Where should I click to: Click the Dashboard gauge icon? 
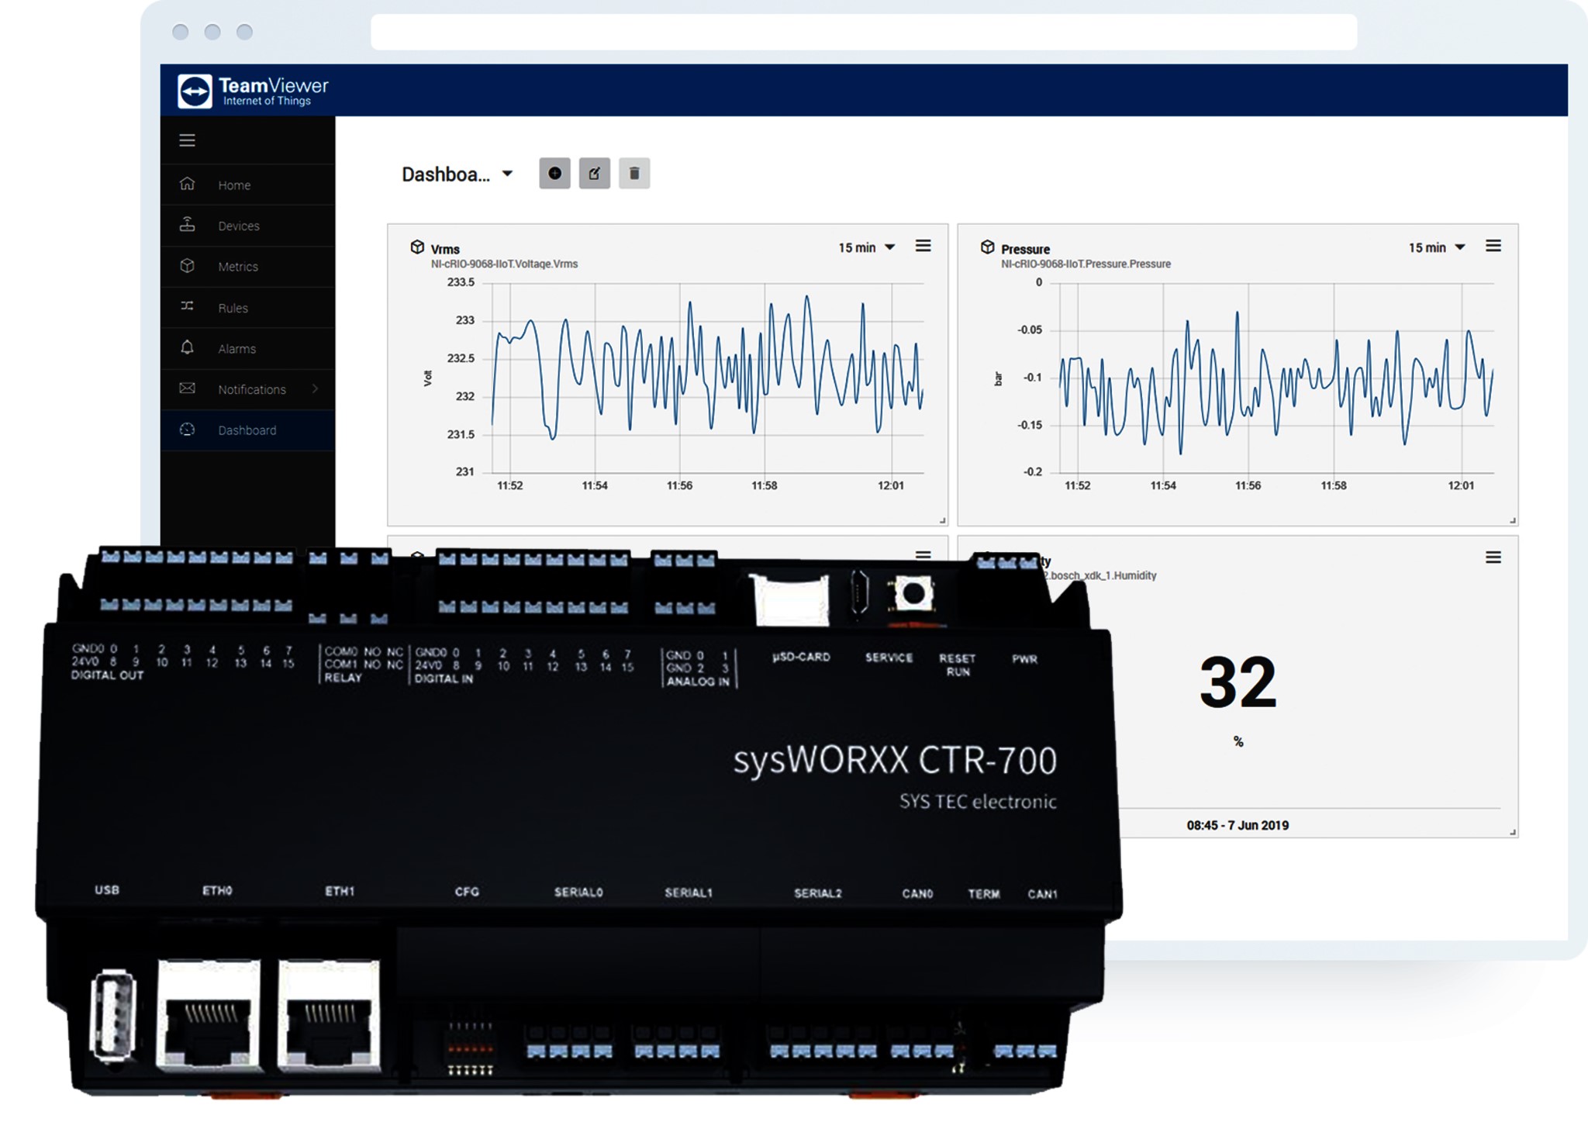click(187, 430)
